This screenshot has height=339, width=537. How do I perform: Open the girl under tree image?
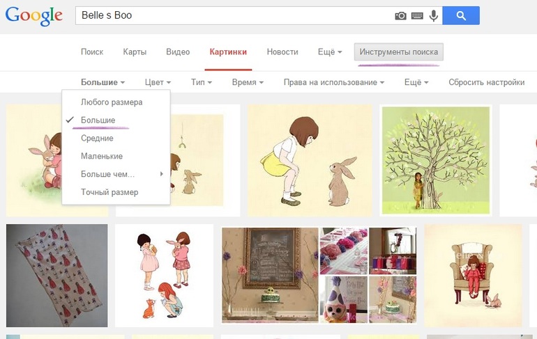pos(435,160)
